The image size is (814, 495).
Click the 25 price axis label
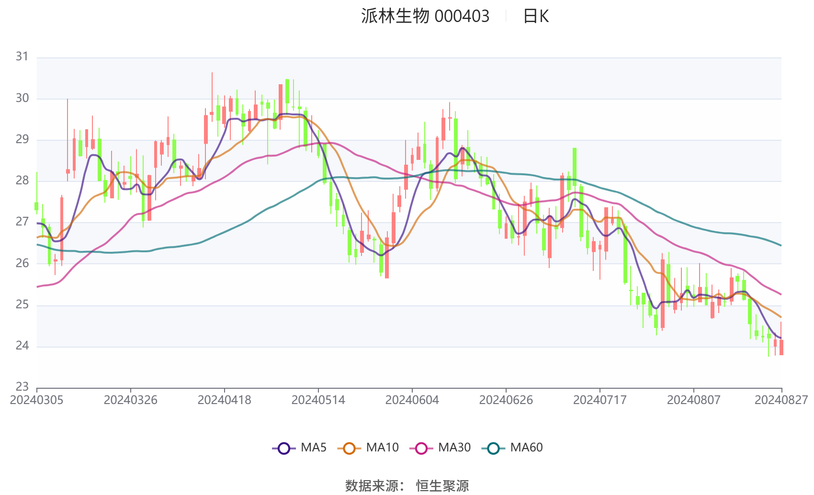22,304
